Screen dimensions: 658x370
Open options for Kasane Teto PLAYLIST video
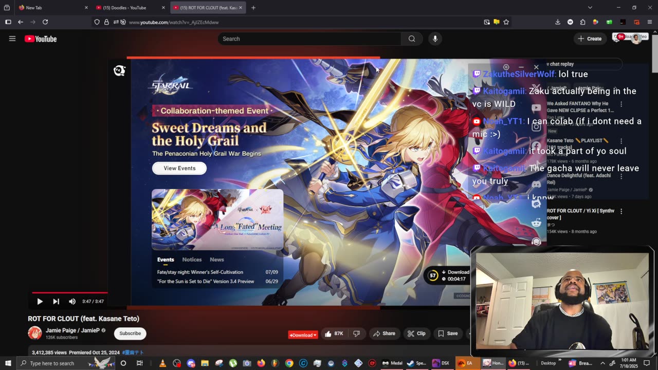[x=621, y=141]
